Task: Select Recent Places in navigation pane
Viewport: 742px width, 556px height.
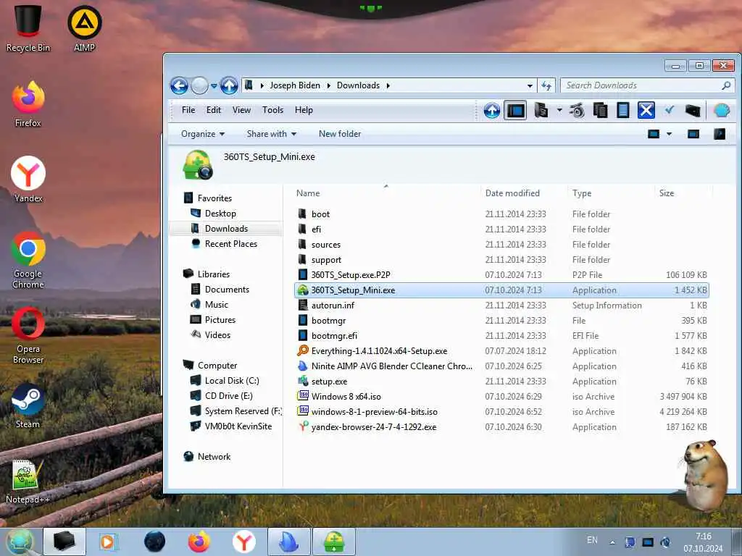Action: point(231,244)
